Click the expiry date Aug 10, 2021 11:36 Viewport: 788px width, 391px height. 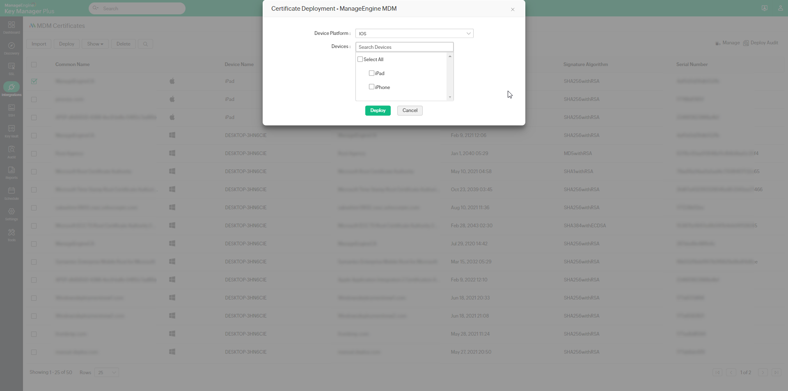pyautogui.click(x=470, y=208)
